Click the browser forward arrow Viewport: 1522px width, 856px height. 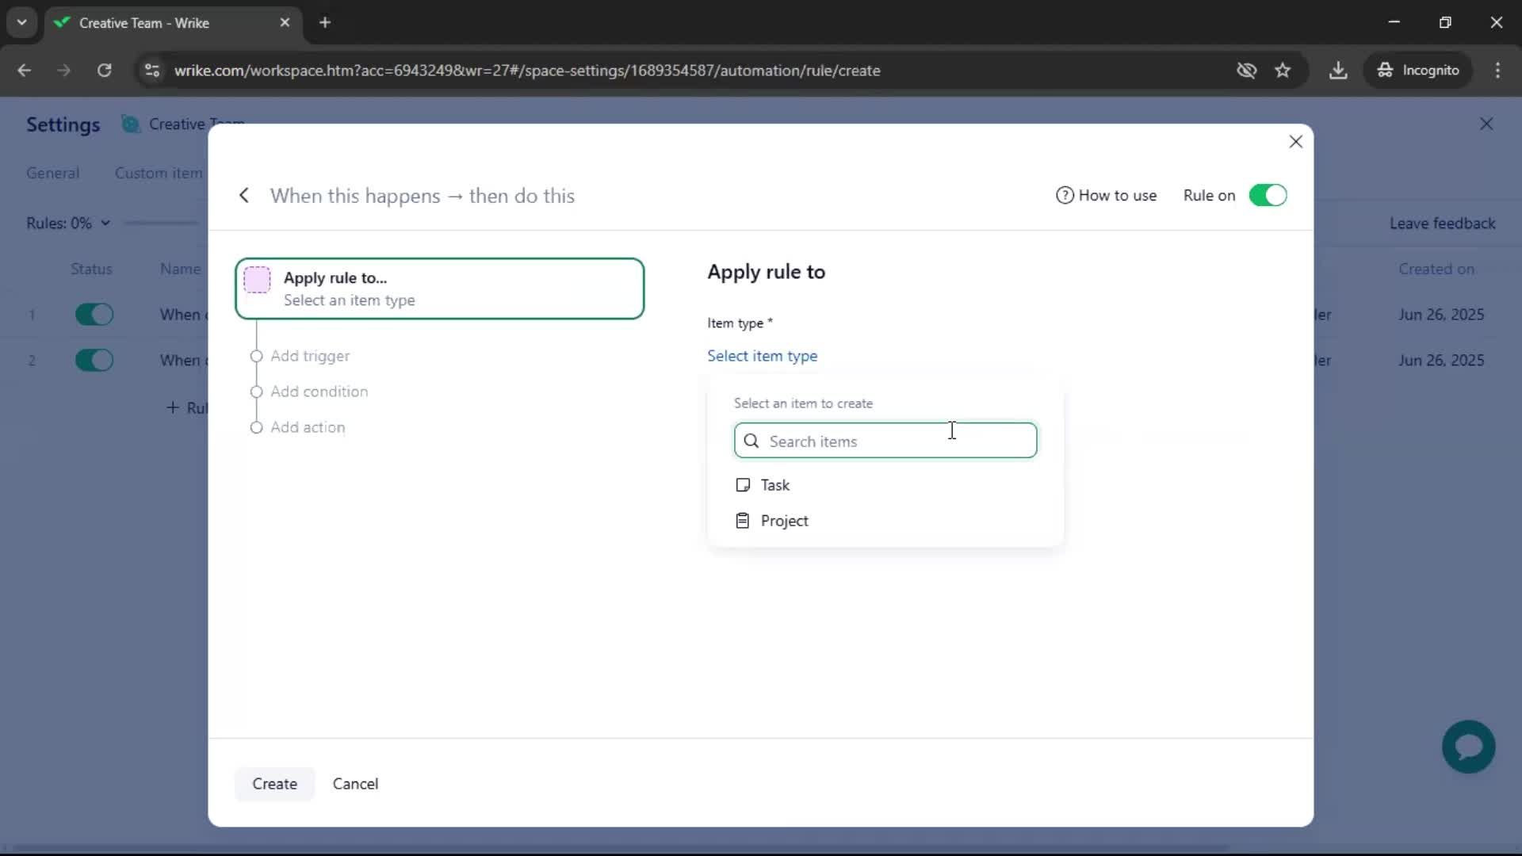click(63, 71)
